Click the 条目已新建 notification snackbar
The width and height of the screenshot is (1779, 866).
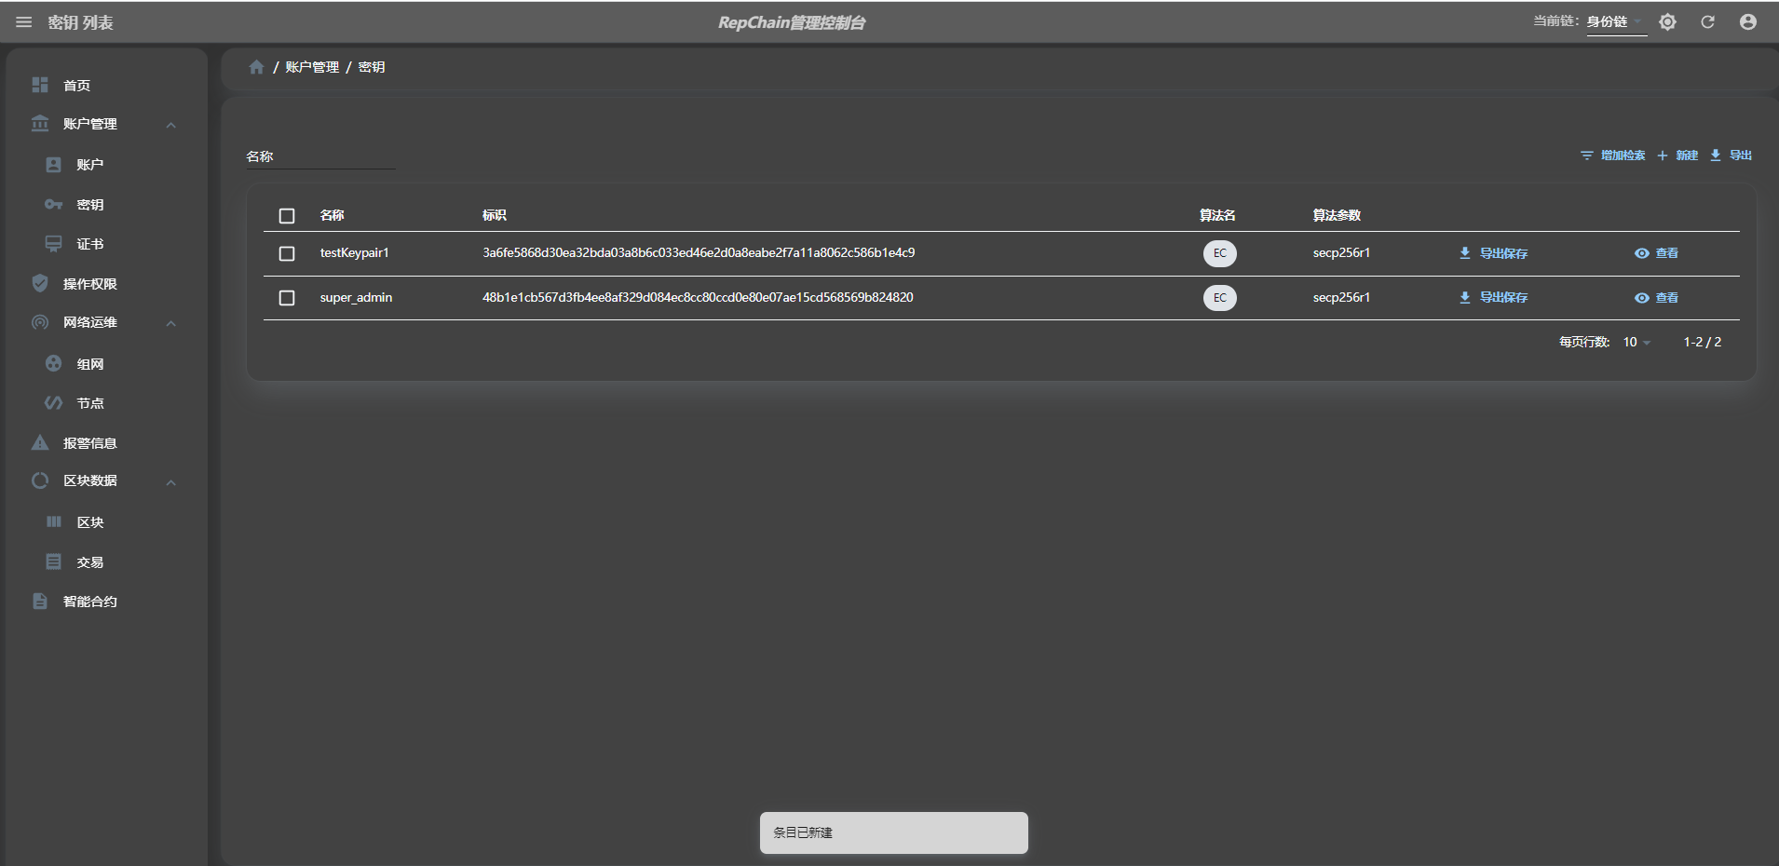coord(894,832)
